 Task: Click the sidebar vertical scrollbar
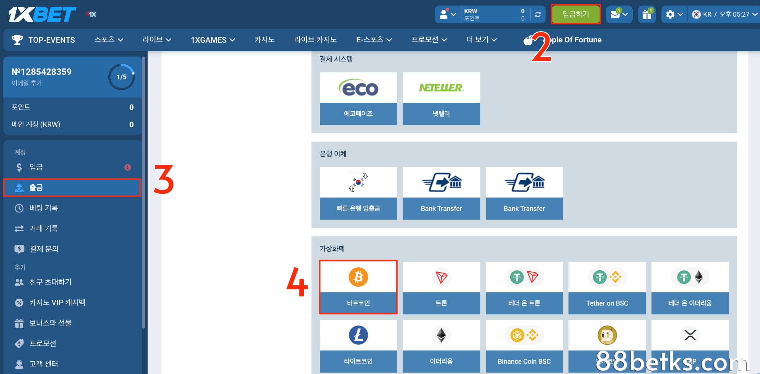144,193
